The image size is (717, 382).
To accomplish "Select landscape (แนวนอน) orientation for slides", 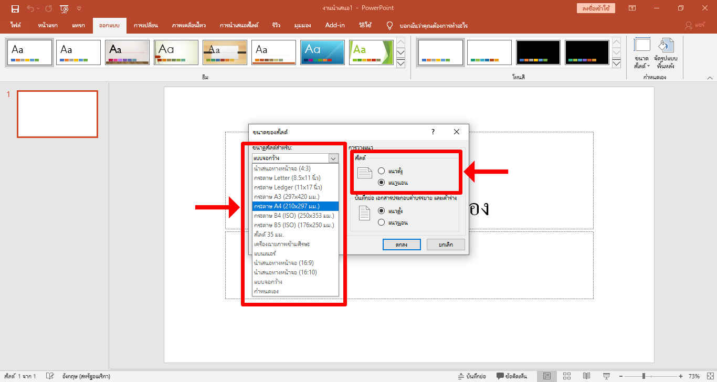I will 381,183.
